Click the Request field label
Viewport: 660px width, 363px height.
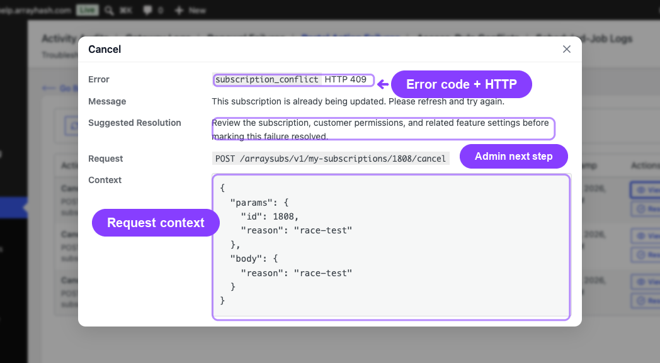tap(105, 159)
